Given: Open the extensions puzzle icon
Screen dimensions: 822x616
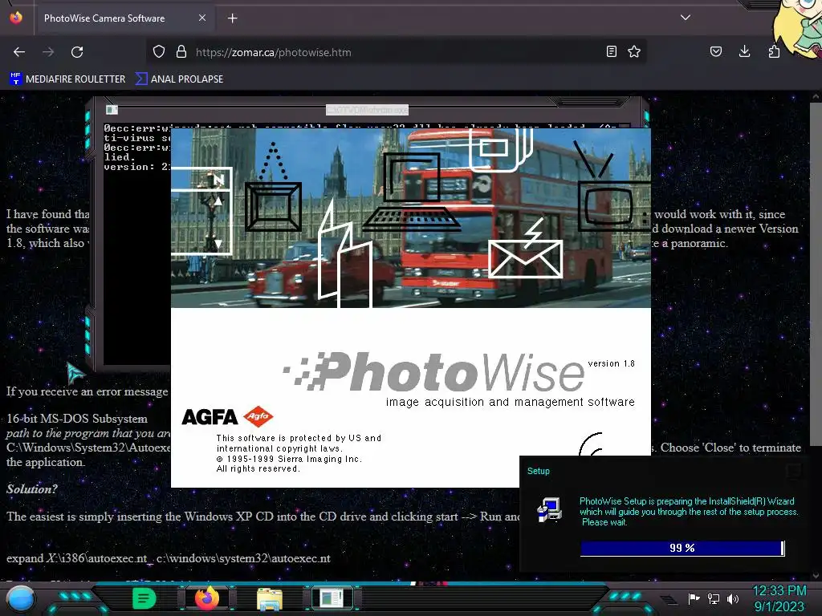Looking at the screenshot, I should pos(774,51).
